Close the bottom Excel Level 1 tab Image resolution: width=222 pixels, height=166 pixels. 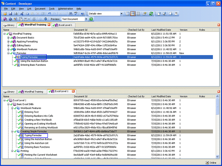point(73,91)
